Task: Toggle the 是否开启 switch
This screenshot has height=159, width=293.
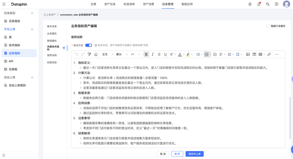Action: pos(89,45)
